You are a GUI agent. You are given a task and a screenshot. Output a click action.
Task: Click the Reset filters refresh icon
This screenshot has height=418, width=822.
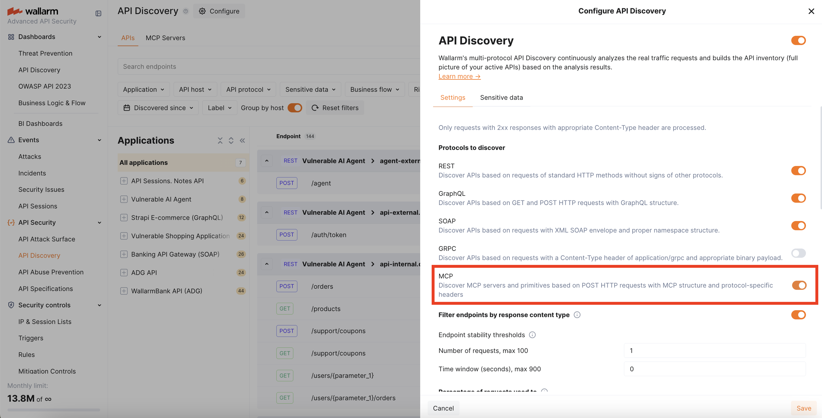coord(315,108)
